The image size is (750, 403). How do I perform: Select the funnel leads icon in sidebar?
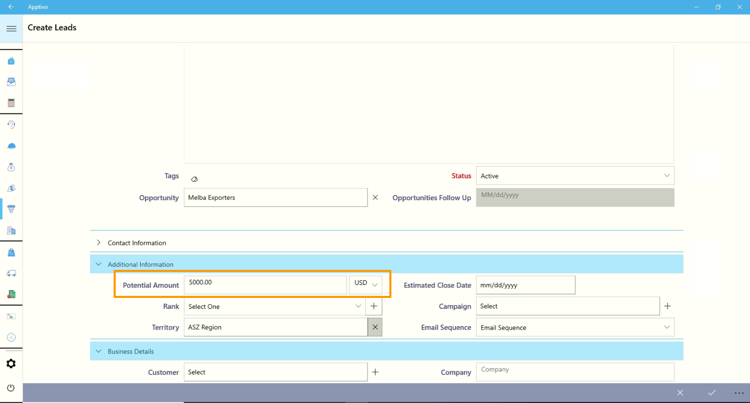coord(11,209)
